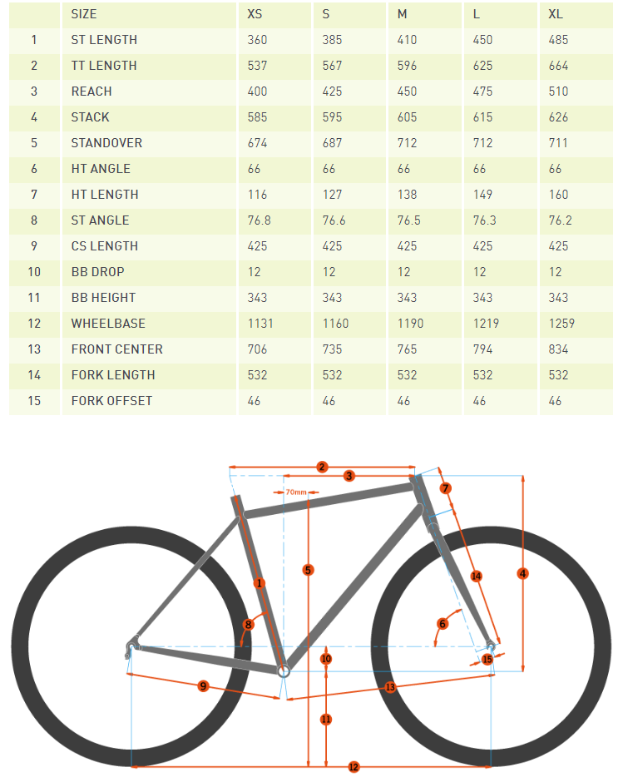This screenshot has height=782, width=623.
Task: Click the orange marker 2 on the diagram
Action: coord(323,467)
